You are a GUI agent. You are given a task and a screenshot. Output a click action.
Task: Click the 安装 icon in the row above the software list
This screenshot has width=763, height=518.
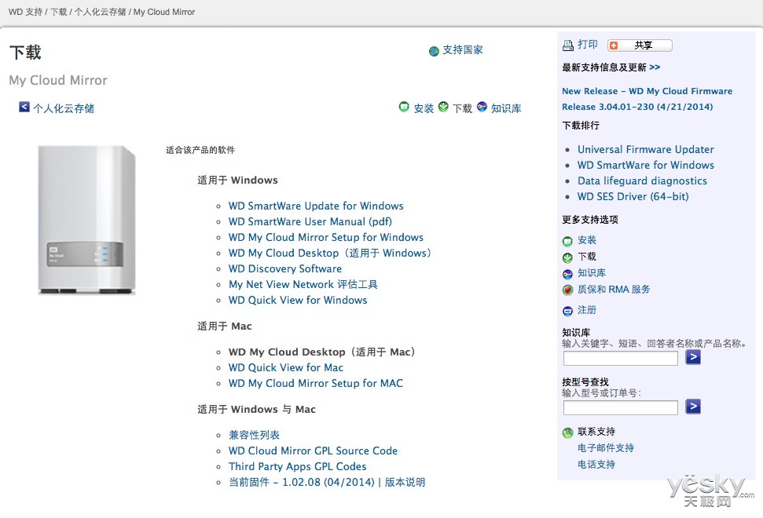[404, 107]
